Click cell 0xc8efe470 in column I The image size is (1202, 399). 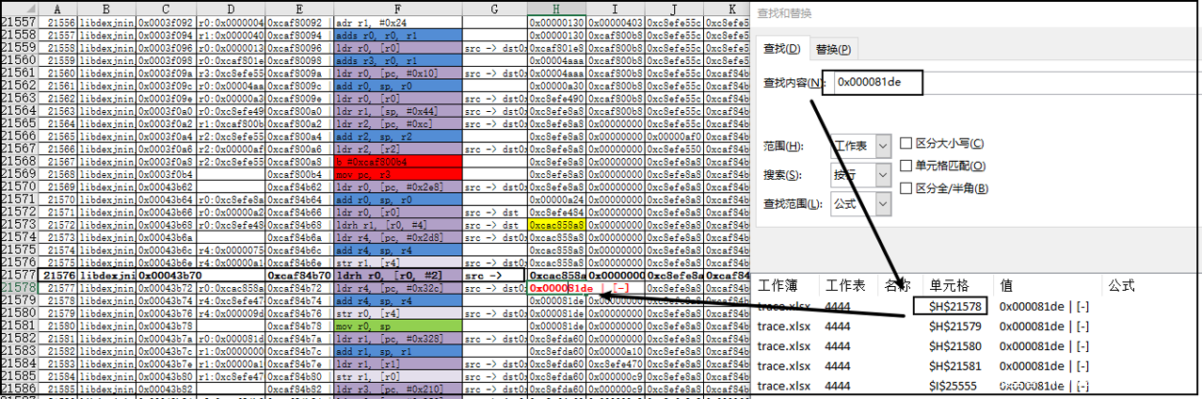click(x=615, y=363)
